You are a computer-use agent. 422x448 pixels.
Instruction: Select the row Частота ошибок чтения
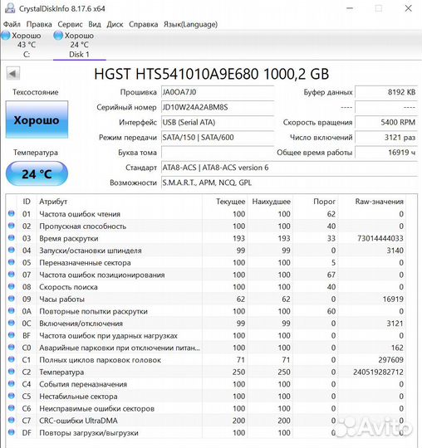[206, 214]
